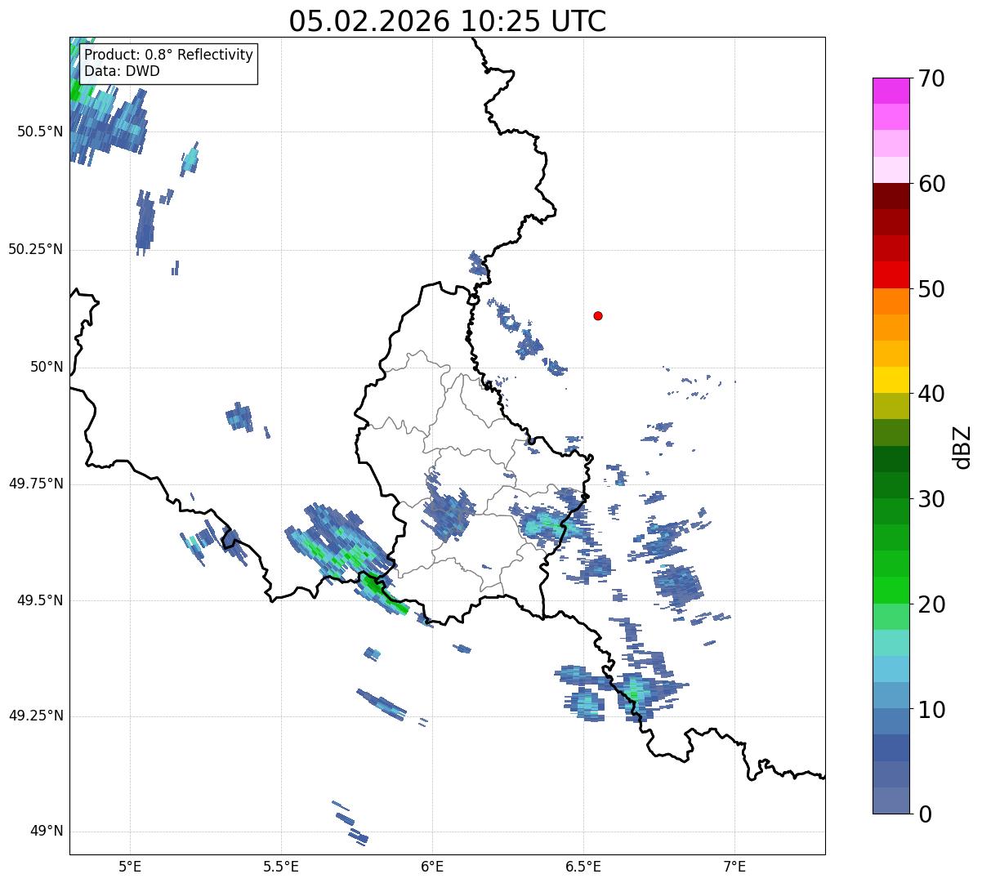Click the colorbar tick label 40

tap(931, 394)
